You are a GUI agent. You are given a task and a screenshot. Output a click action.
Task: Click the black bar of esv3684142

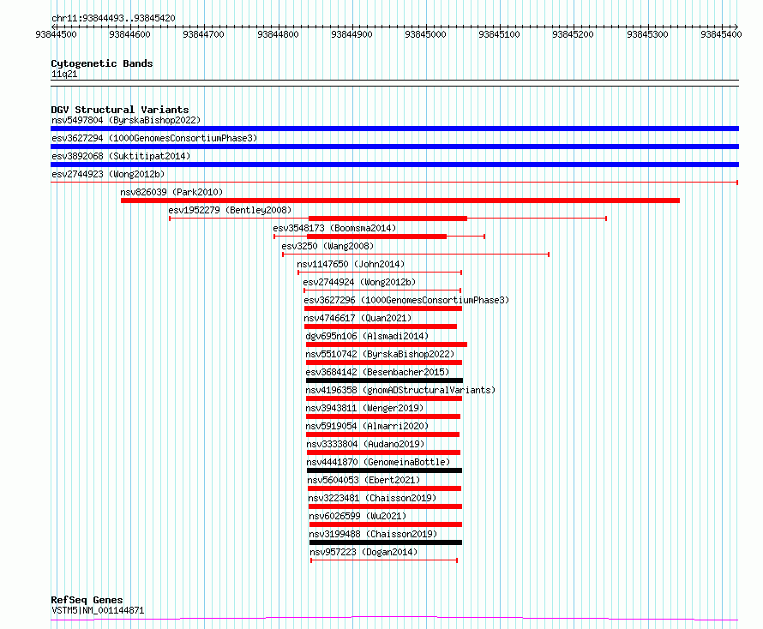(384, 380)
